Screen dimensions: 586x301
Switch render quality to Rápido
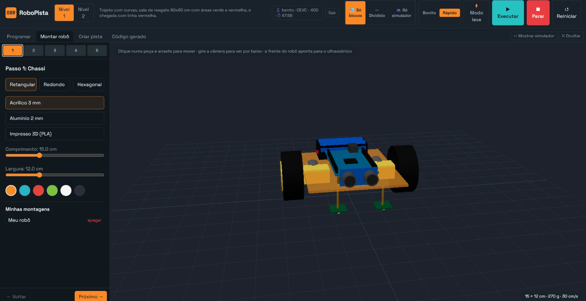click(x=450, y=13)
